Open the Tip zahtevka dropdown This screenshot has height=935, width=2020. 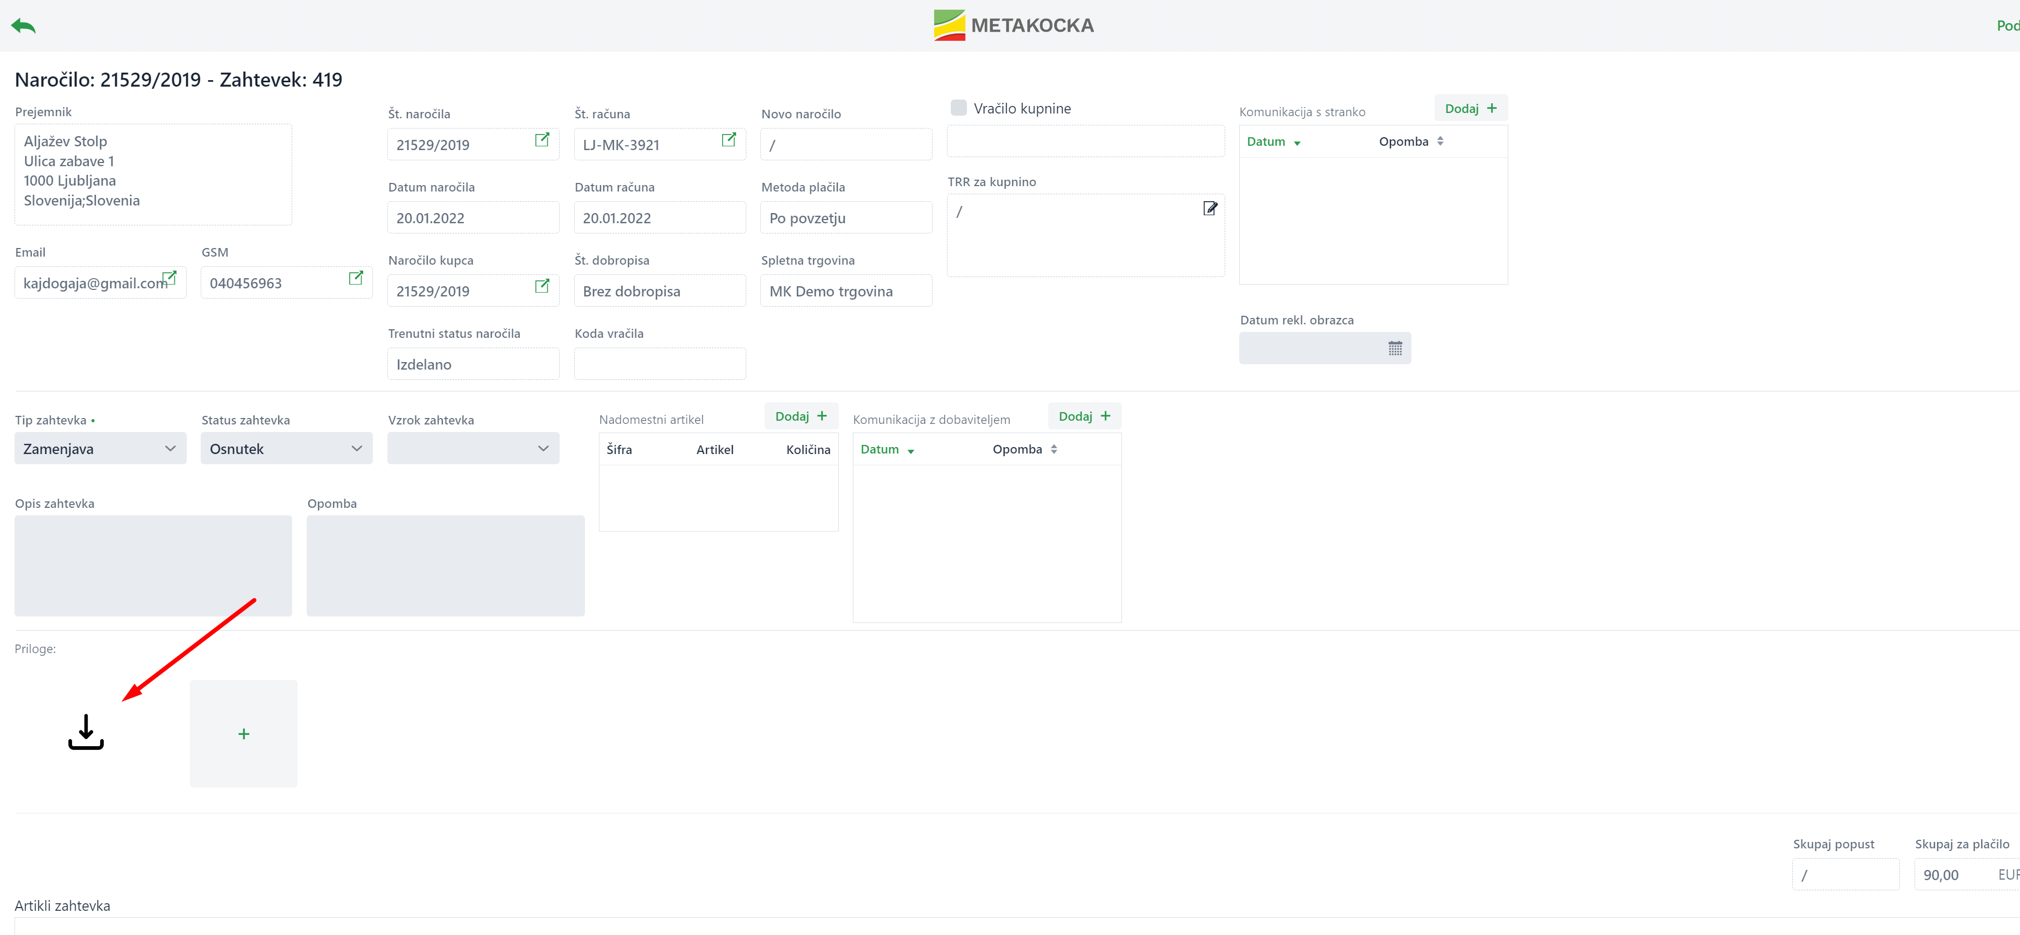(101, 448)
